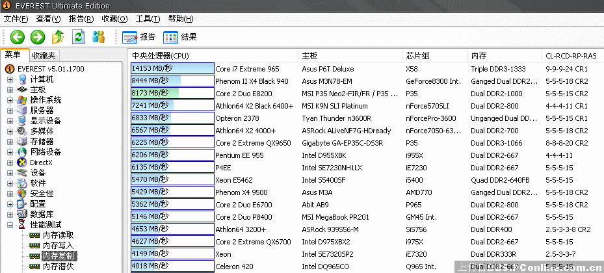Click the 安全性 shield icon
Viewport: 604px width, 273px height.
[x=22, y=194]
